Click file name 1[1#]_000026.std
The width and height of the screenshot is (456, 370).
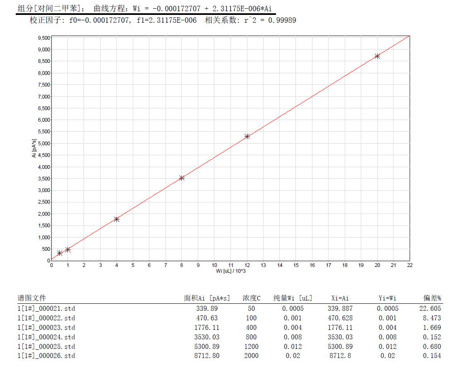[x=46, y=356]
